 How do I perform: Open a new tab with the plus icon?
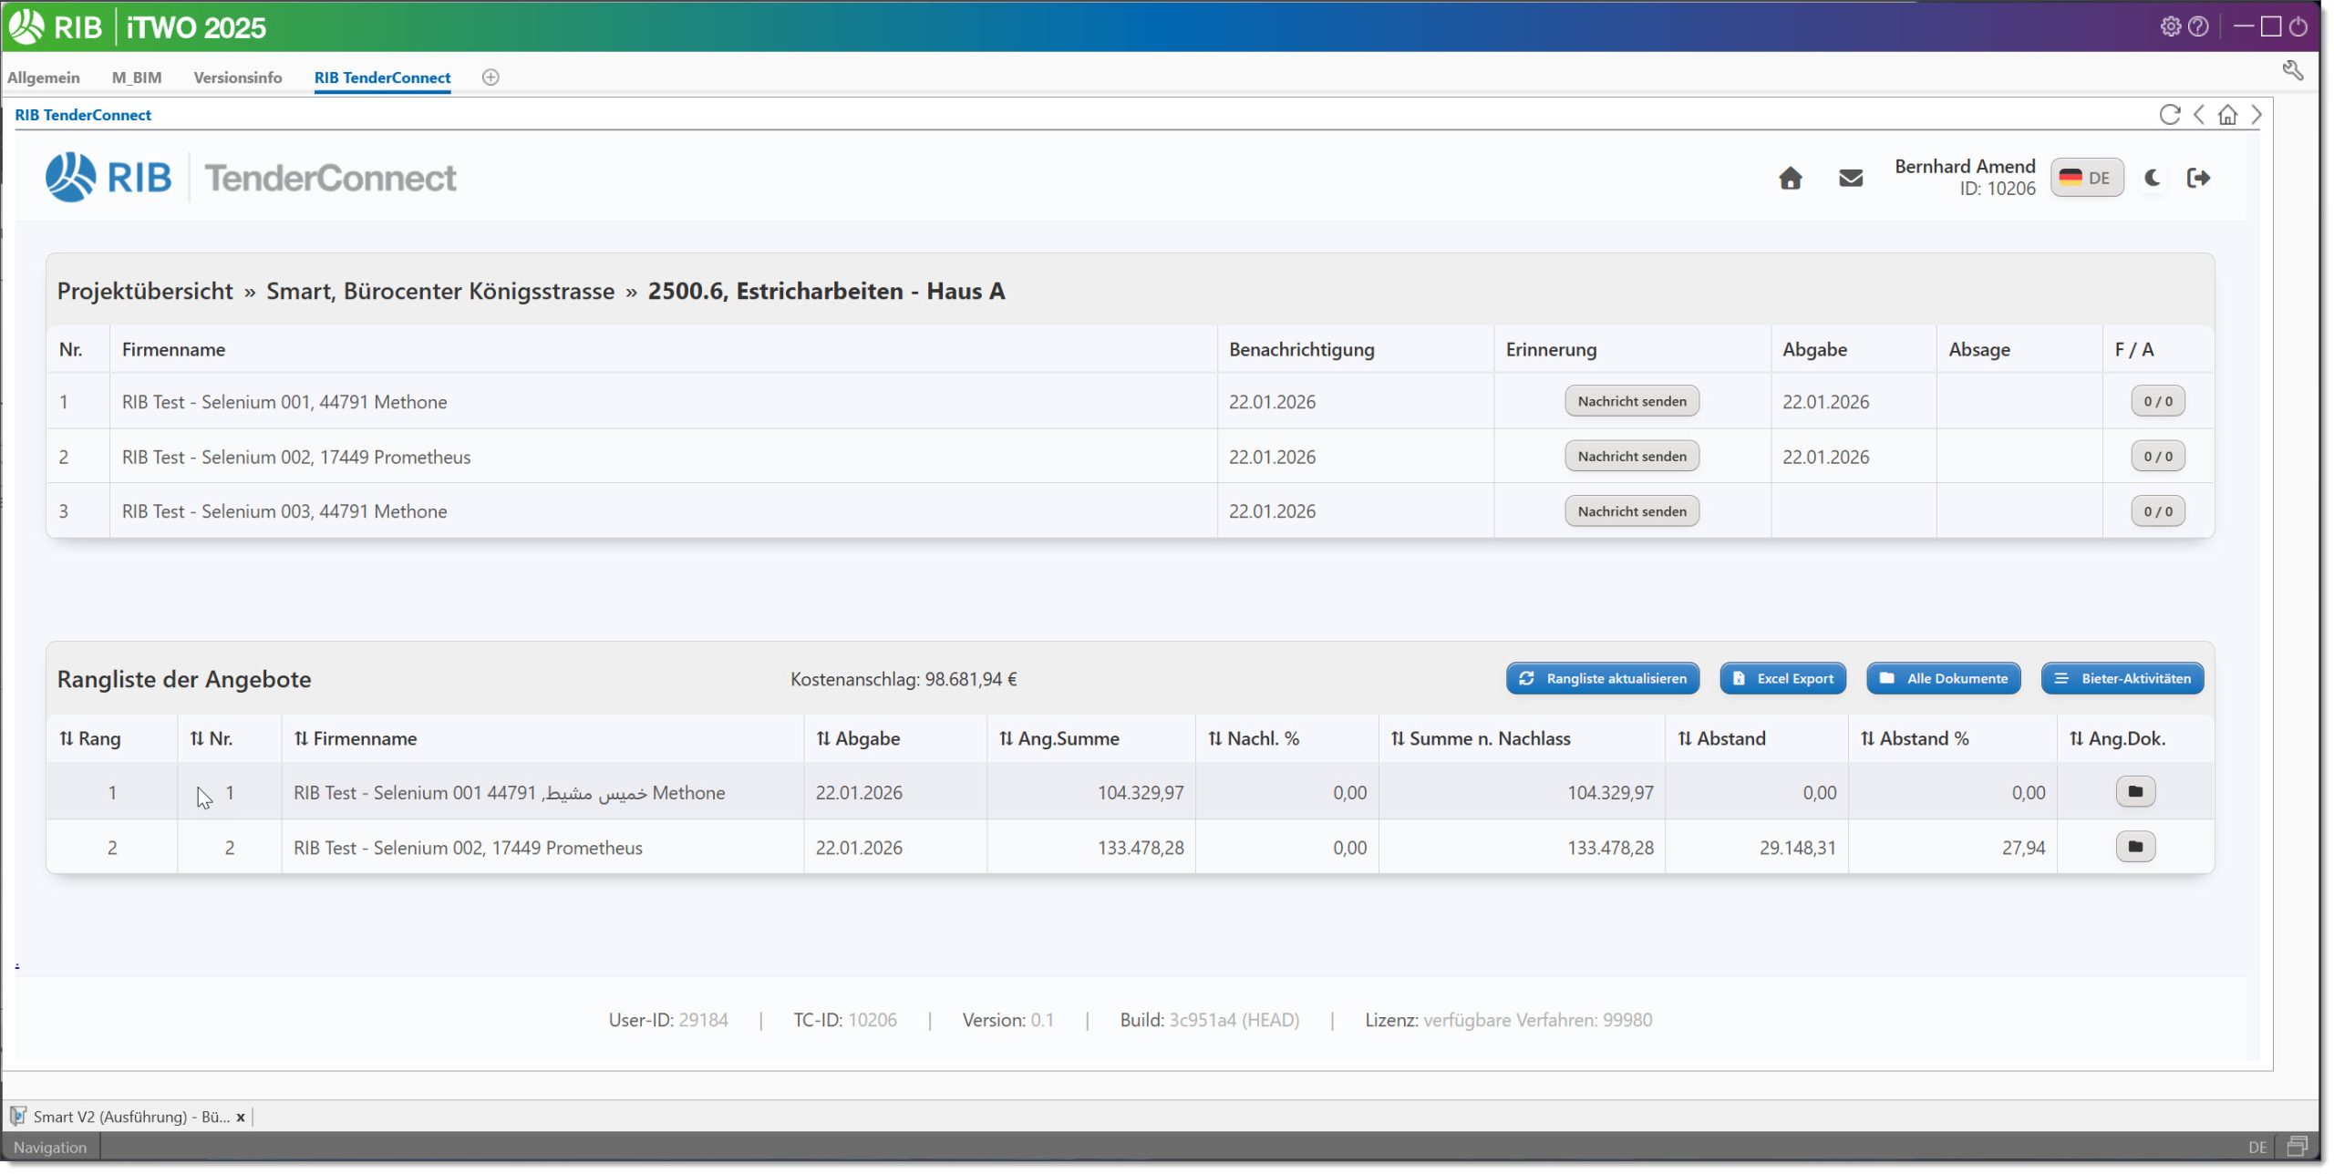point(491,77)
